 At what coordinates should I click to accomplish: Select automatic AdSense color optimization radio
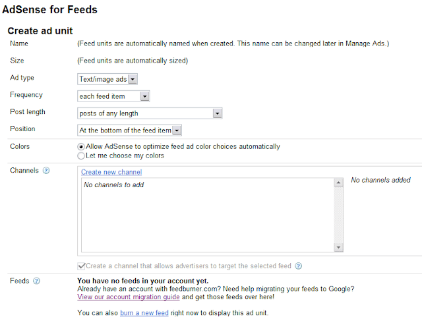(81, 146)
